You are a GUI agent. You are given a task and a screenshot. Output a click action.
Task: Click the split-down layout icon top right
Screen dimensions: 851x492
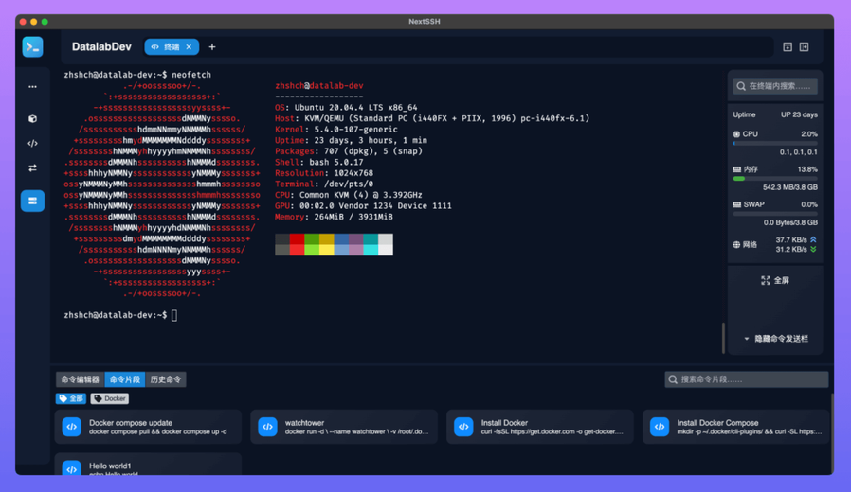pyautogui.click(x=787, y=46)
